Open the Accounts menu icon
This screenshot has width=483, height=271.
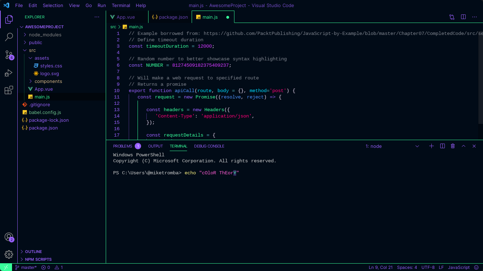point(9,237)
